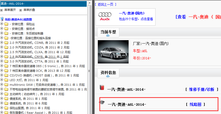Screen dimensions: 221x114
Task: Click 菜单展开 to expand all menus
Action: click(10, 10)
